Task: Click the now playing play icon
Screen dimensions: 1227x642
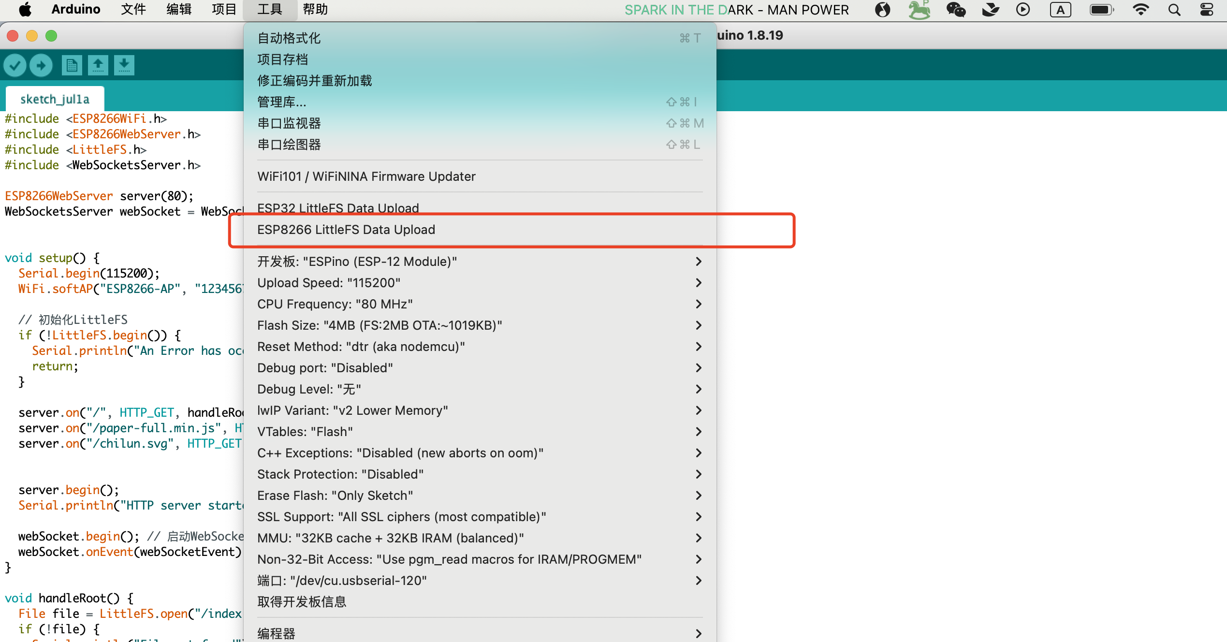Action: pos(1023,10)
